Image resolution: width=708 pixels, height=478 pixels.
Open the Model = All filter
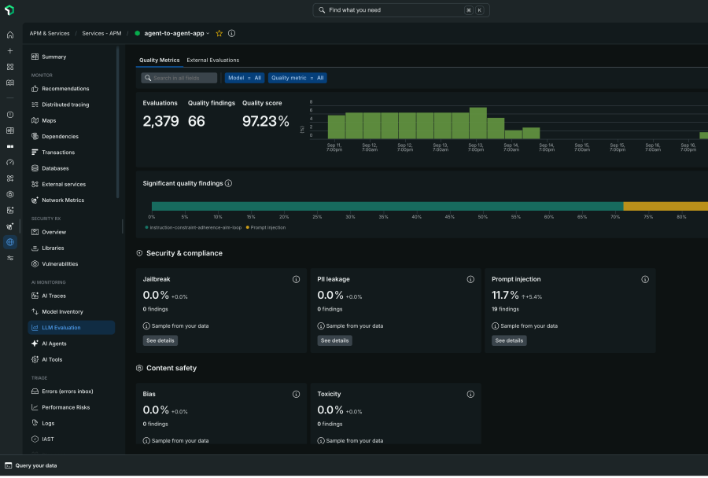click(245, 78)
